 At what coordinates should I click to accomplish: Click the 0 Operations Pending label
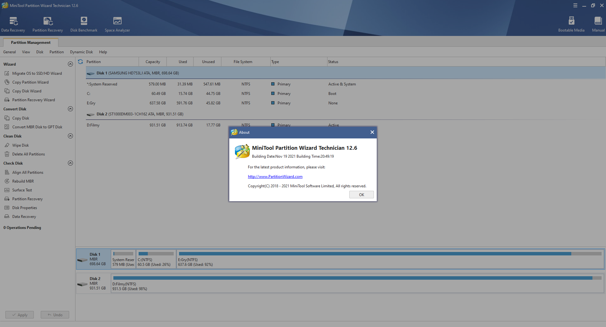pos(22,228)
